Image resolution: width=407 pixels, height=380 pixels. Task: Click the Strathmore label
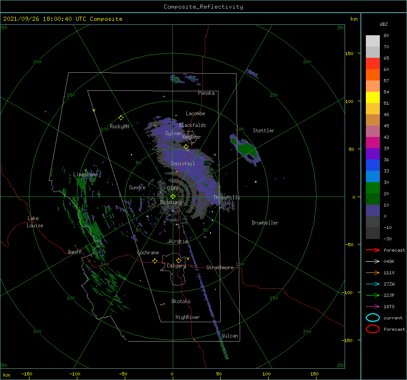(x=220, y=267)
